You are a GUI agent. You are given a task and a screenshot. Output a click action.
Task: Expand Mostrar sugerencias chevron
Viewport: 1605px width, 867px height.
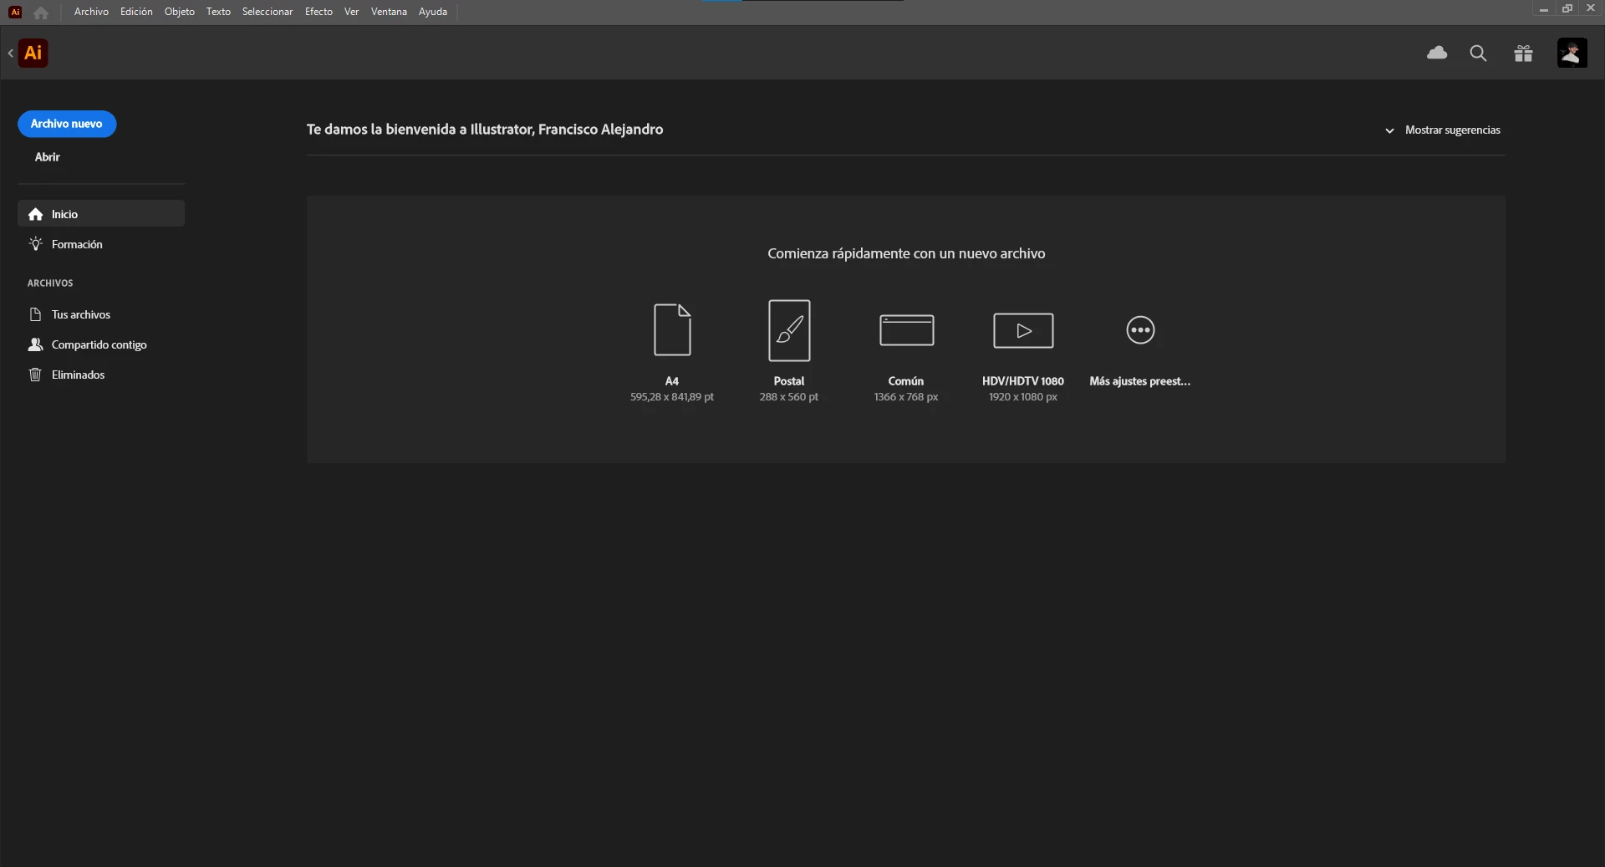tap(1389, 130)
